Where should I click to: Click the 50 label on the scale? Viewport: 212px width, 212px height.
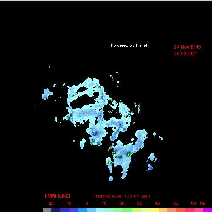pos(176,204)
